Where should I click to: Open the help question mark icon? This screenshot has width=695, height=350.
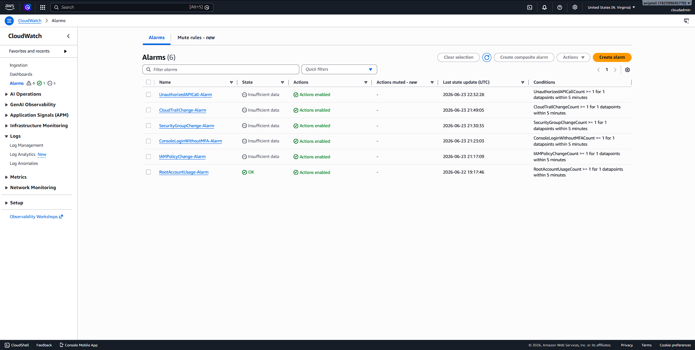pos(559,7)
